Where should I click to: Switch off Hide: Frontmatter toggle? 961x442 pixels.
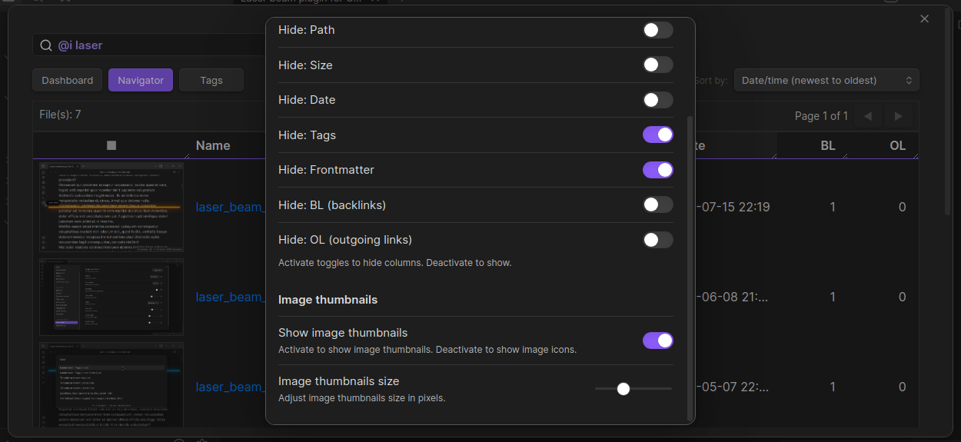(x=657, y=170)
